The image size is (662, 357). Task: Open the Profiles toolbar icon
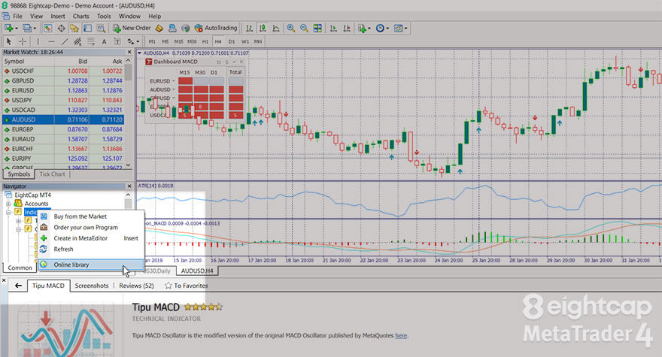[27, 29]
